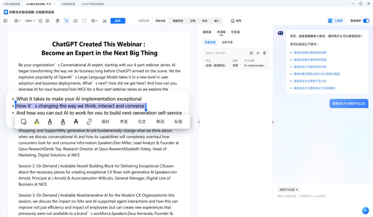373x217 pixels.
Task: Add selection as 术语 term
Action: tap(124, 122)
